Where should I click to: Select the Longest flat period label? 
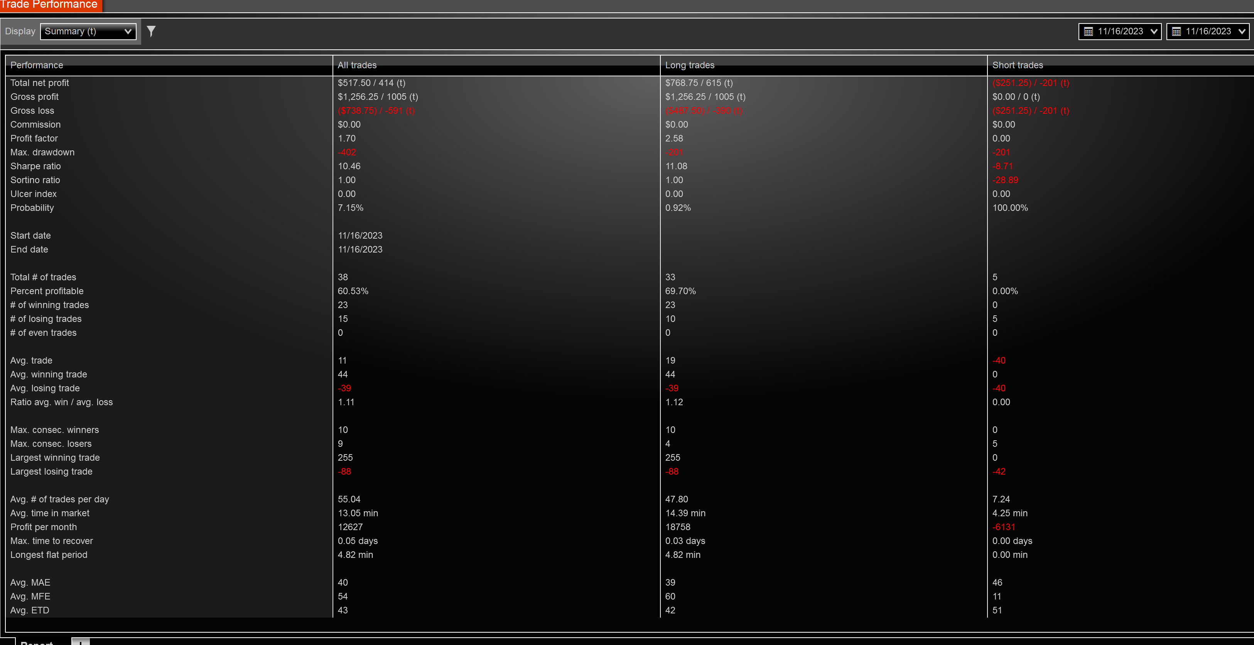click(x=49, y=555)
